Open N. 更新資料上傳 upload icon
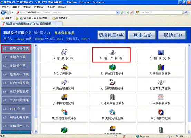 click(x=113, y=112)
